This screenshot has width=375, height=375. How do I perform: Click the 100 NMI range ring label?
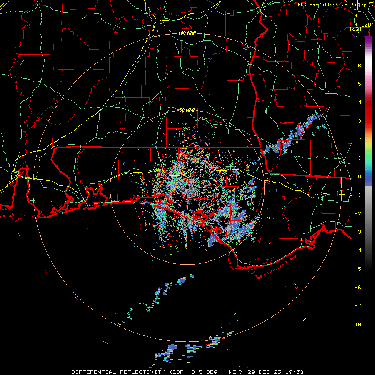187,33
